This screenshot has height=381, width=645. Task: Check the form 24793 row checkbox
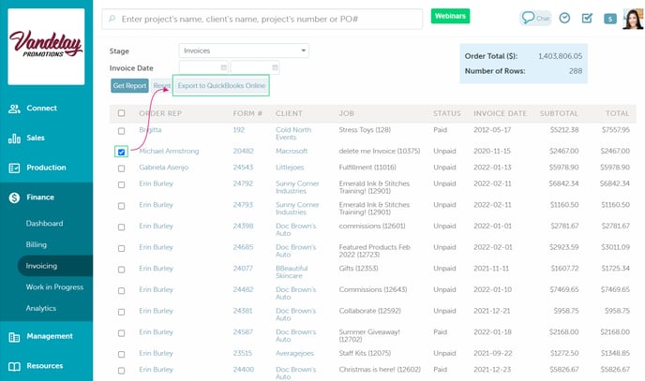click(x=121, y=206)
